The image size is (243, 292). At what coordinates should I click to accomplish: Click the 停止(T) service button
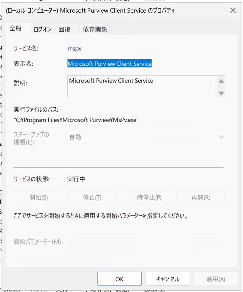(92, 197)
